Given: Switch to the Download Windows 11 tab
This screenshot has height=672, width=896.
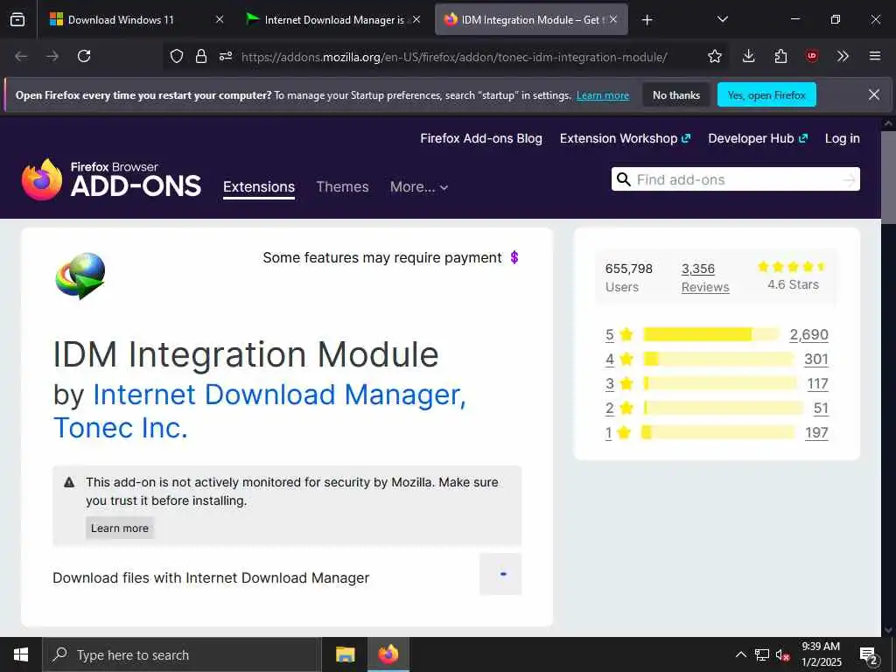Looking at the screenshot, I should 136,19.
